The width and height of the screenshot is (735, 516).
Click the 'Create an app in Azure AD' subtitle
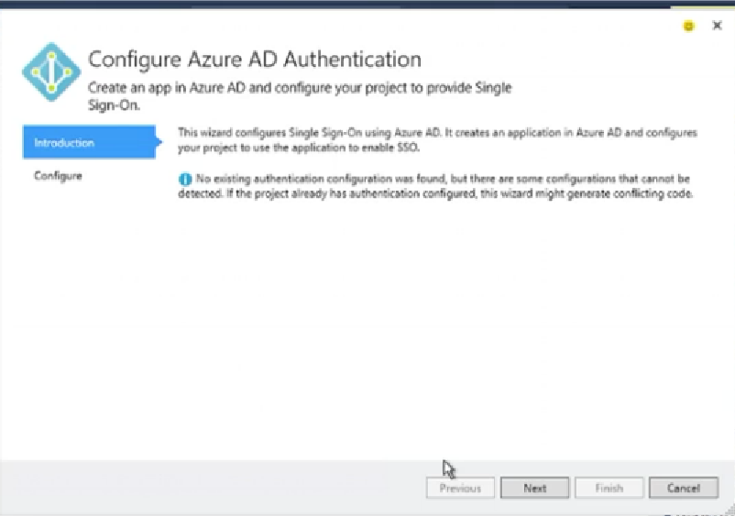299,88
